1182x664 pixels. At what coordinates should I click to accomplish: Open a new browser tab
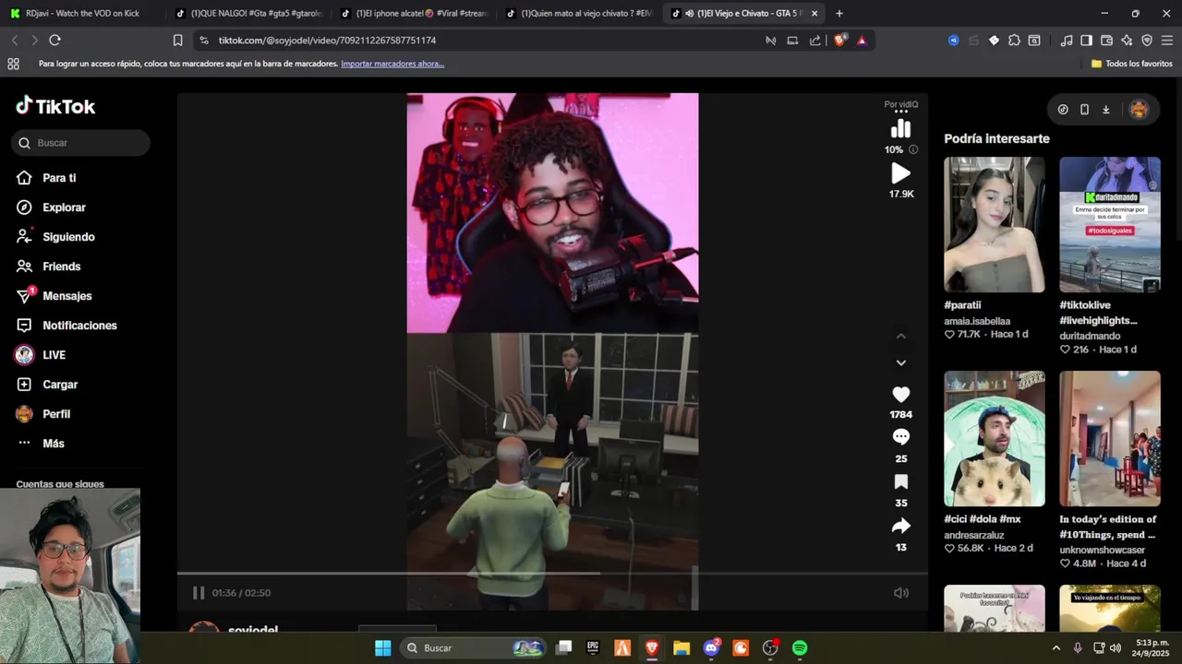[838, 13]
